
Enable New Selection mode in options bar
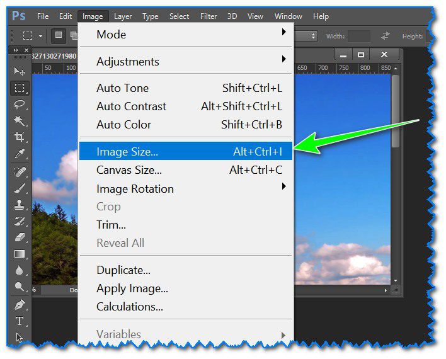(x=58, y=36)
